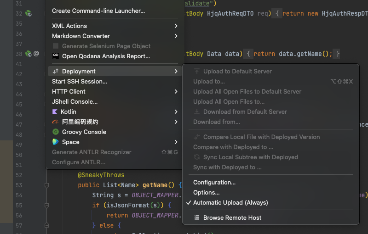
Task: Click the Alibaba coding guidelines icon
Action: pyautogui.click(x=56, y=122)
